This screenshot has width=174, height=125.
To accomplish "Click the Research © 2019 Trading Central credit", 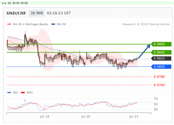I will click(146, 24).
